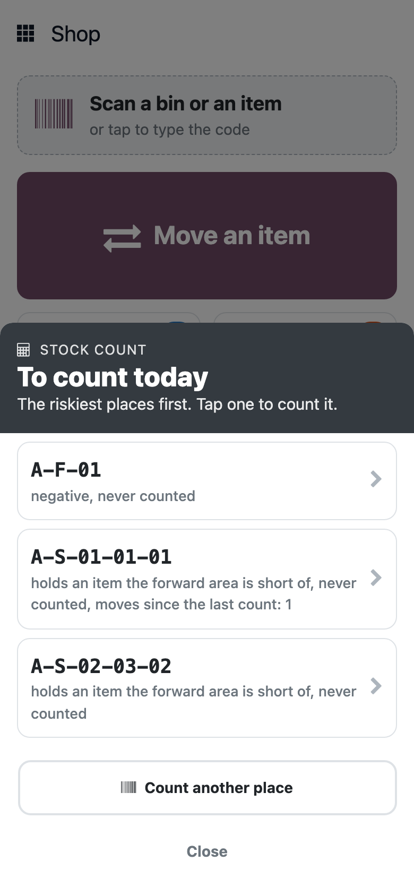Click the stock count calculator icon
This screenshot has height=896, width=414.
tap(23, 350)
